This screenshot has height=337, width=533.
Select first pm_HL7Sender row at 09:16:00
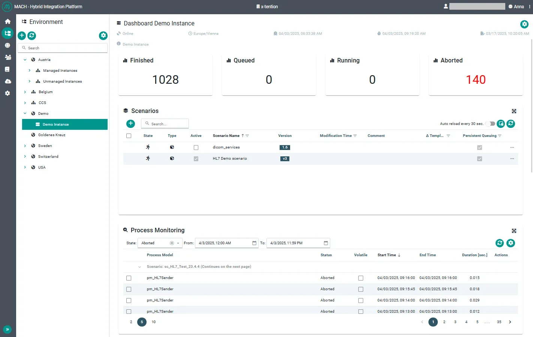click(129, 278)
